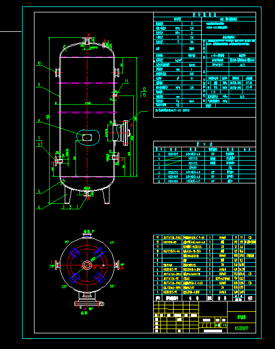
Task: Click center nozzle circle in plan view
Action: click(x=87, y=265)
